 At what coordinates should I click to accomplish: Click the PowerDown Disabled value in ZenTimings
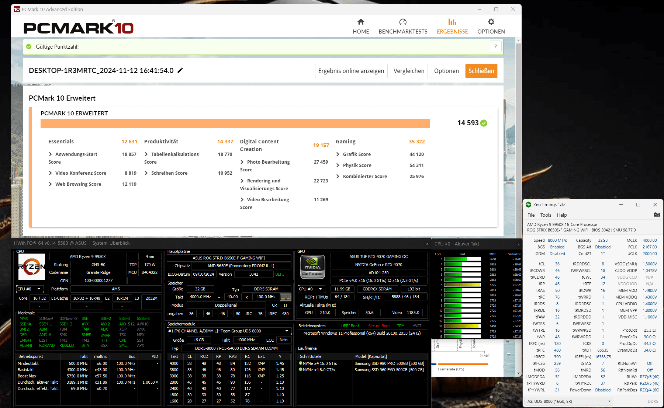[603, 390]
